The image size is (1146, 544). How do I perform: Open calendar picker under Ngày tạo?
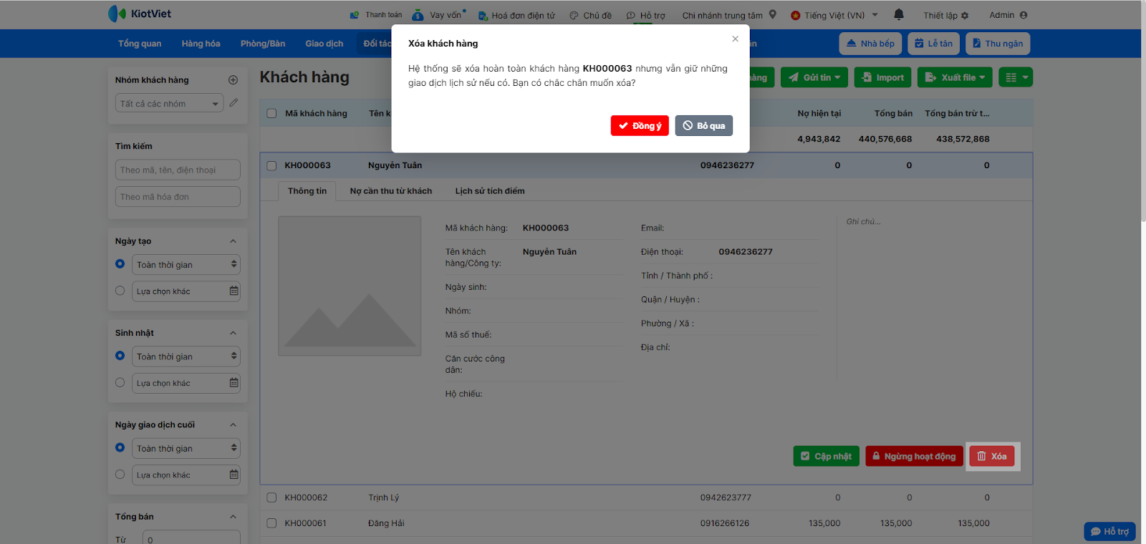tap(233, 291)
